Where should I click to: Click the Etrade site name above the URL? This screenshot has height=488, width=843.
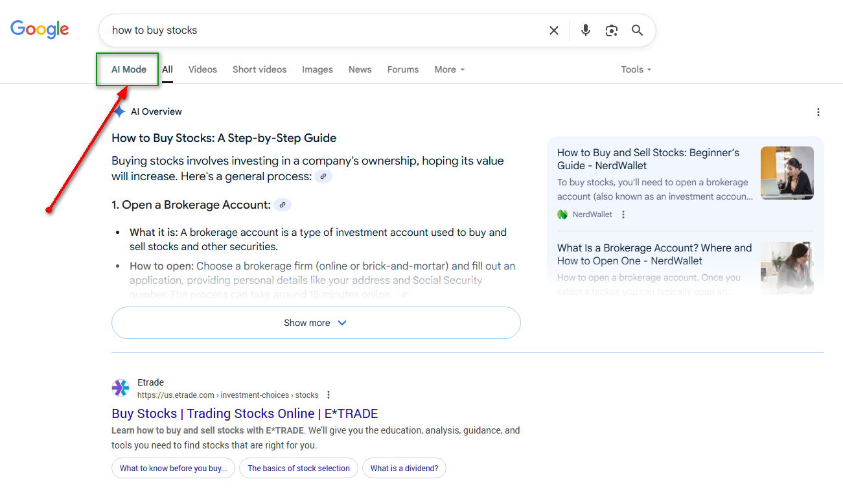[x=150, y=382]
